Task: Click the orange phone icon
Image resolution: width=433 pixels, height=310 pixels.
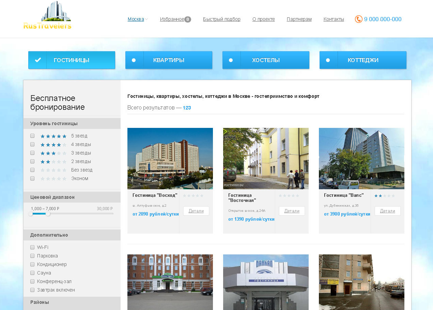Action: [x=358, y=19]
